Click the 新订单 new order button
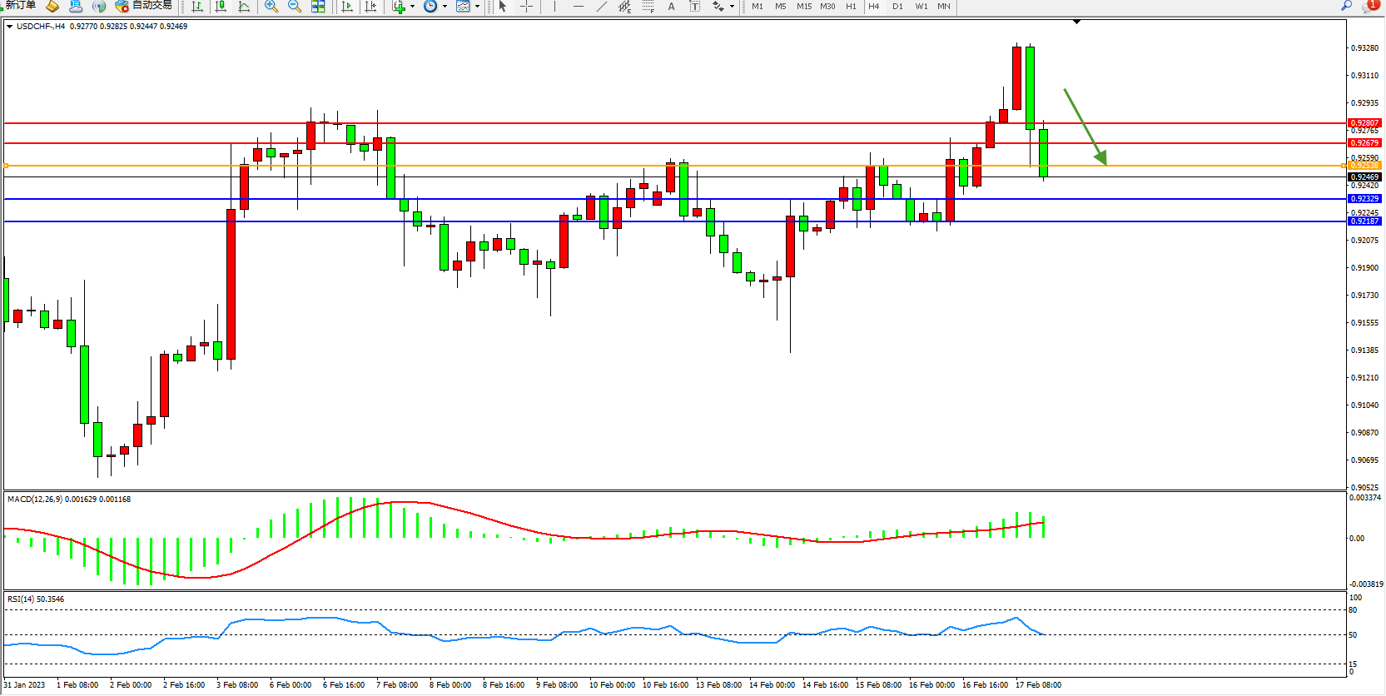 click(20, 6)
